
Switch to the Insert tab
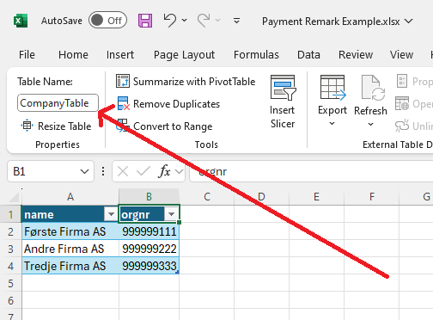(120, 54)
